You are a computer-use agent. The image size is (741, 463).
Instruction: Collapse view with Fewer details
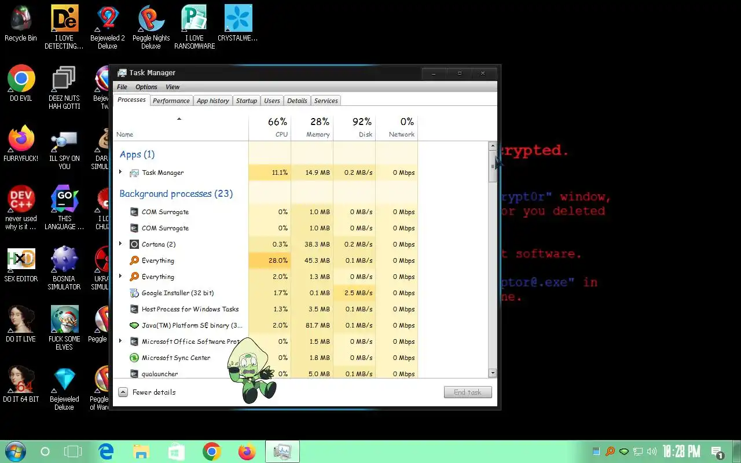(147, 392)
